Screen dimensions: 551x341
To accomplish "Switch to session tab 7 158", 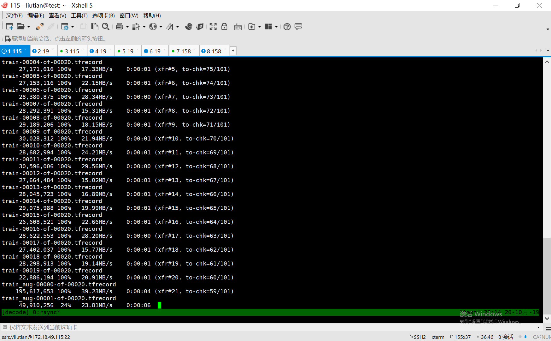I will tap(182, 51).
